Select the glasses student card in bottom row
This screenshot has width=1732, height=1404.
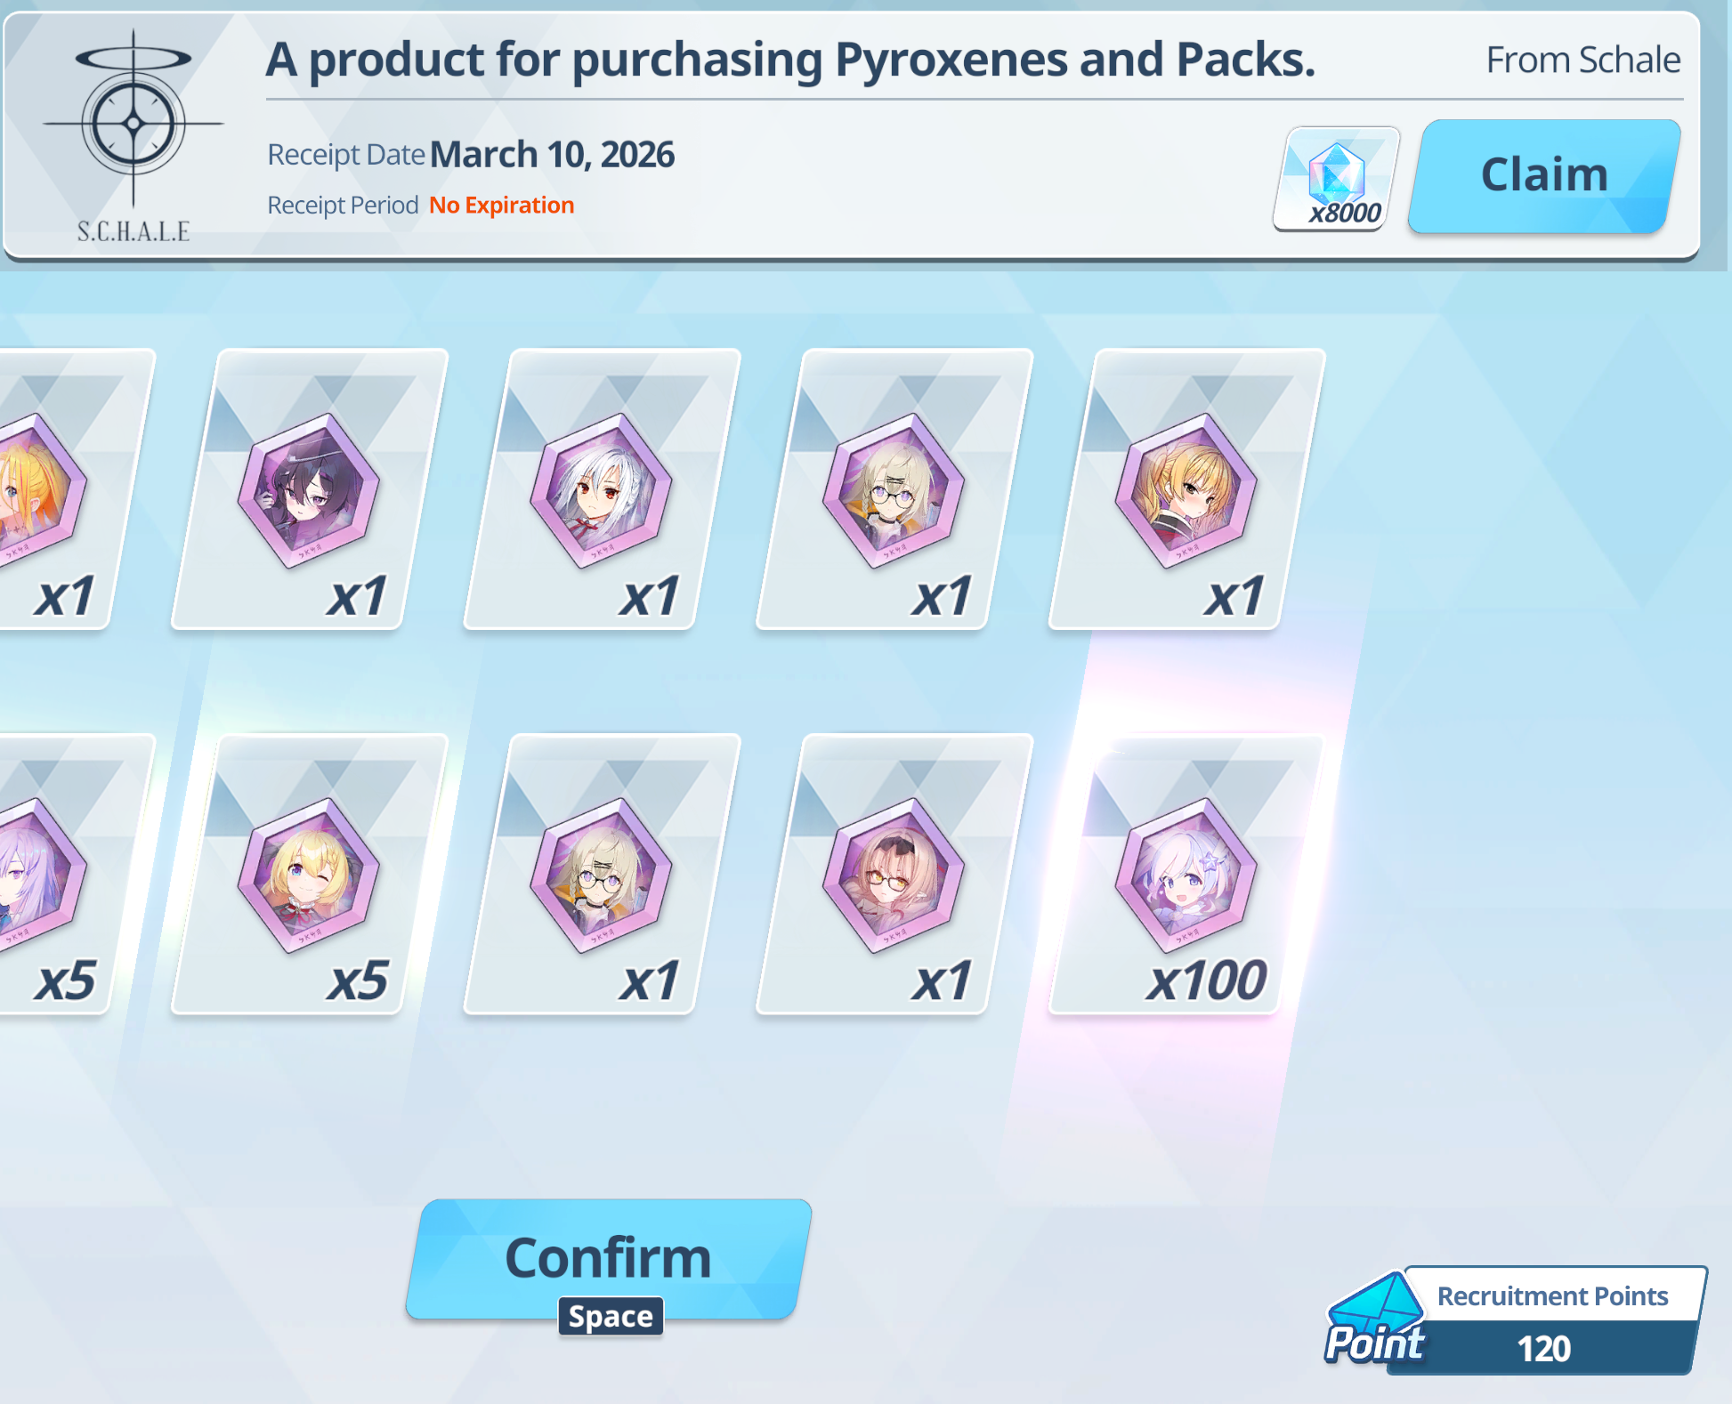click(x=602, y=874)
